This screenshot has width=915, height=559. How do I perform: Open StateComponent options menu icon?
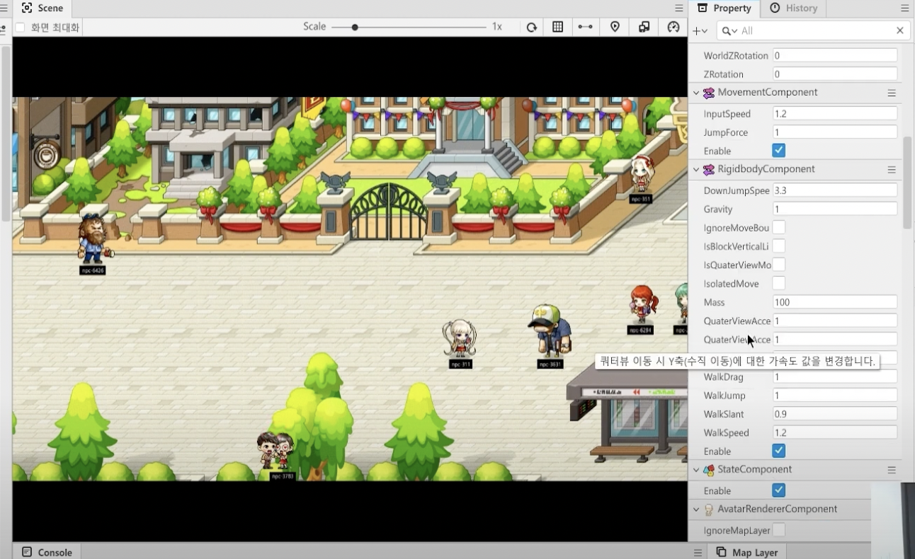892,470
